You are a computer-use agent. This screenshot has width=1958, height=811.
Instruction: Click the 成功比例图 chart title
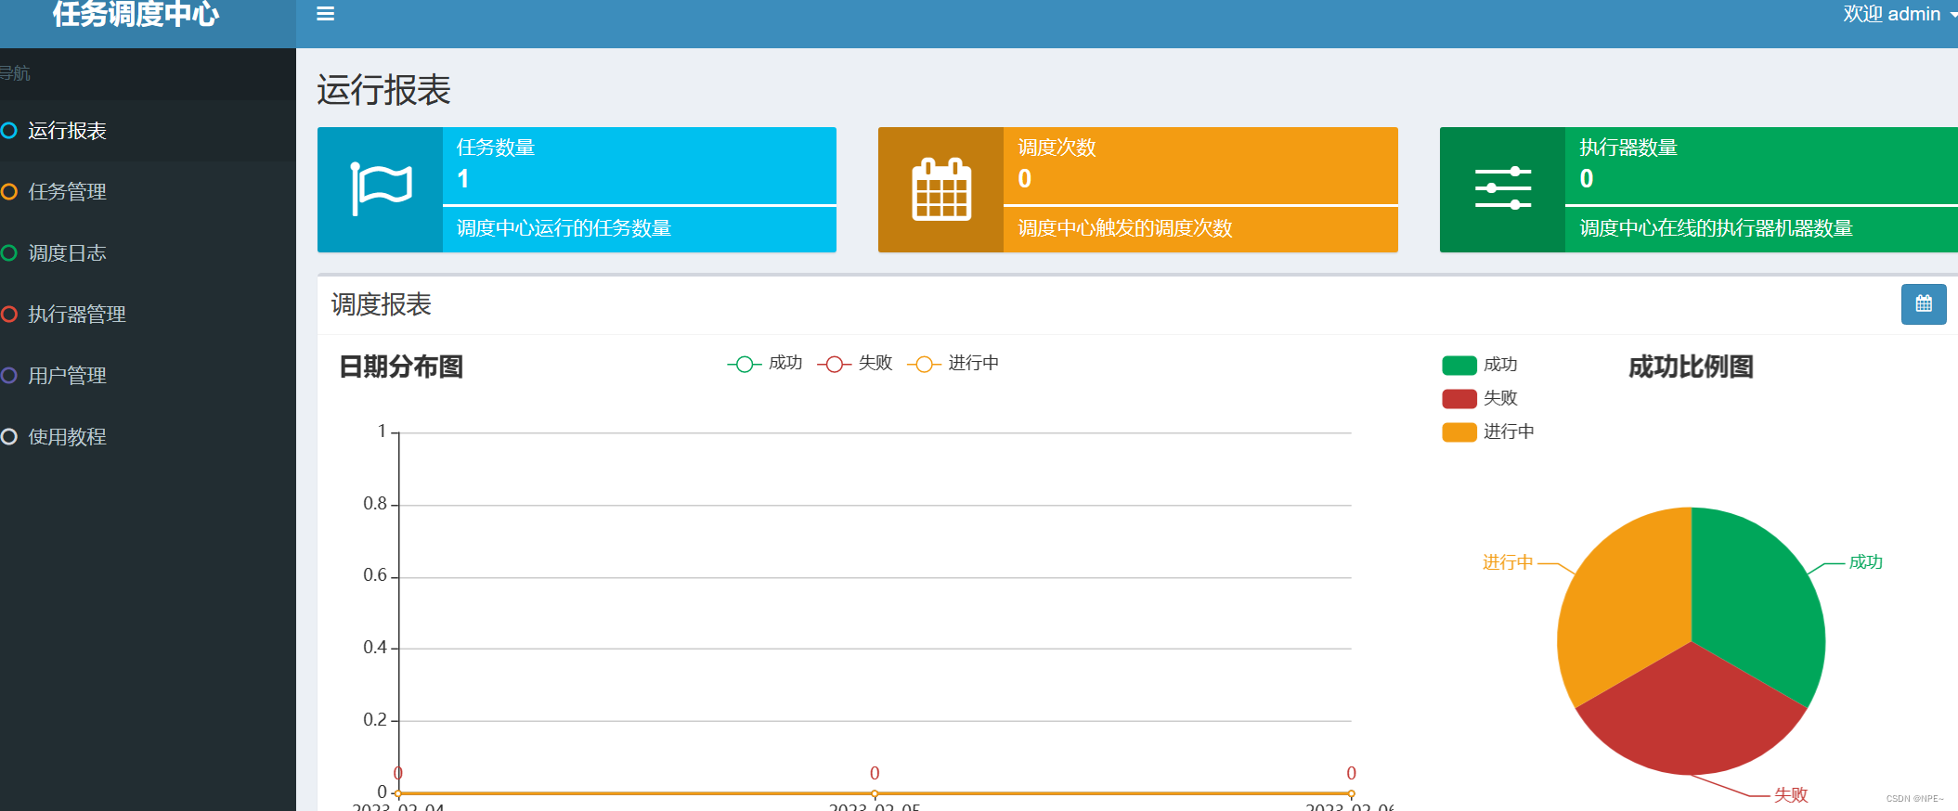tap(1691, 367)
